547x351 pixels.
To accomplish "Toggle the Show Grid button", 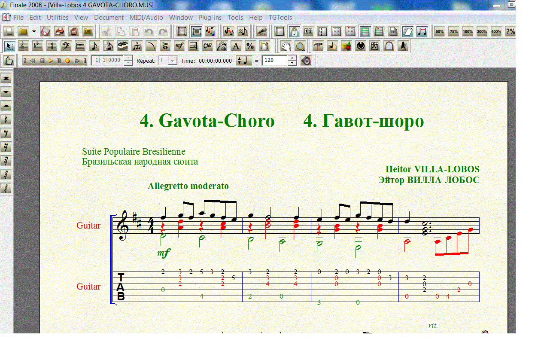I will [337, 31].
